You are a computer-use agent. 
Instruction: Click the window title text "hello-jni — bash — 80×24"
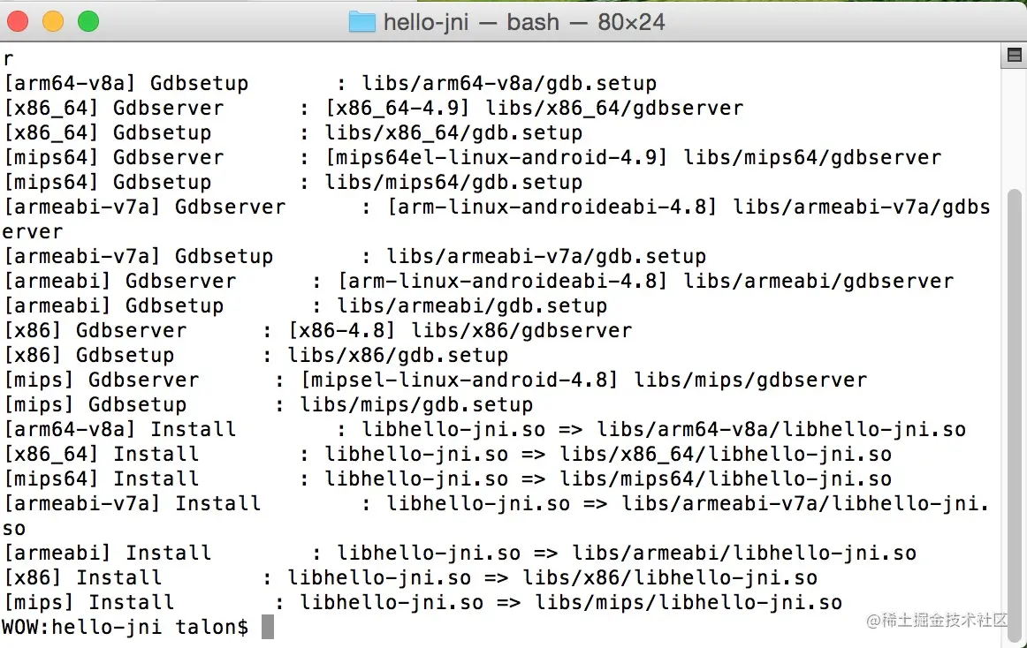point(523,22)
